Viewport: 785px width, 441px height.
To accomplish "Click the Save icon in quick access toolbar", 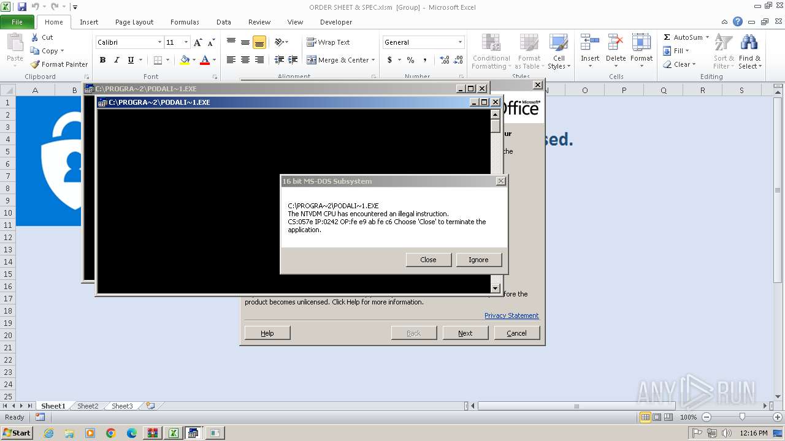I will (x=22, y=7).
